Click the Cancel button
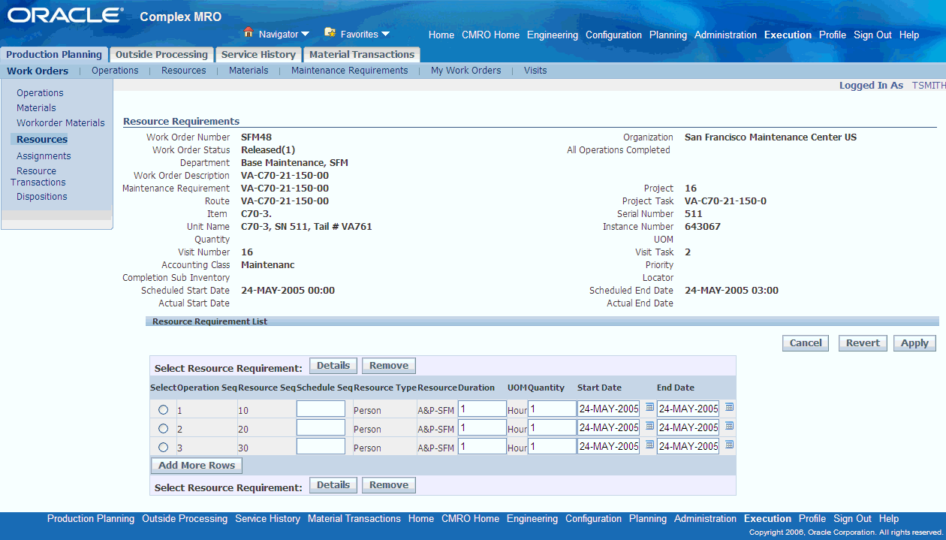This screenshot has width=946, height=540. (806, 342)
